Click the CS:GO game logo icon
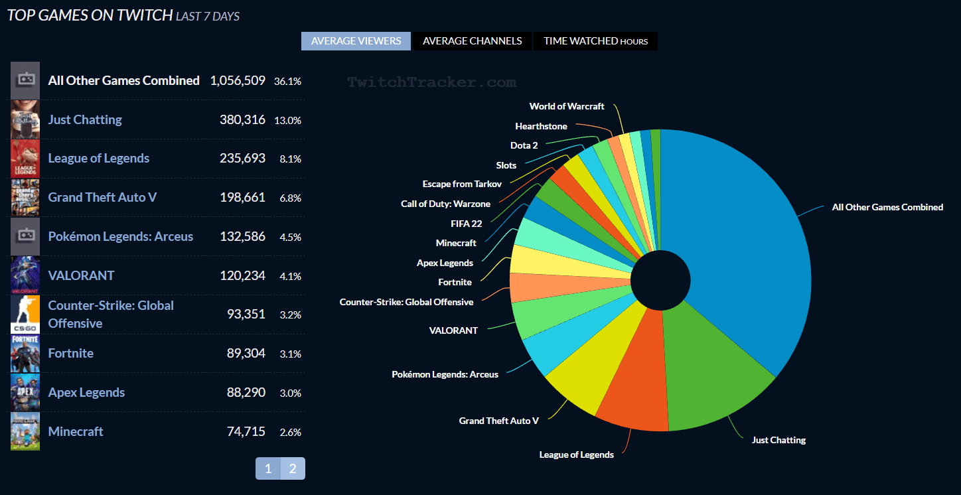 click(x=25, y=315)
